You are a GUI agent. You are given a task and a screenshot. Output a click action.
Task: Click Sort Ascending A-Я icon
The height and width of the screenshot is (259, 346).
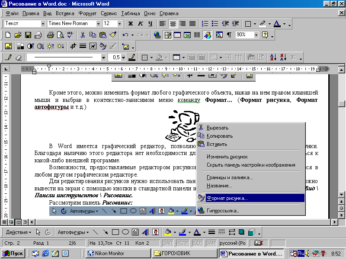click(273, 58)
